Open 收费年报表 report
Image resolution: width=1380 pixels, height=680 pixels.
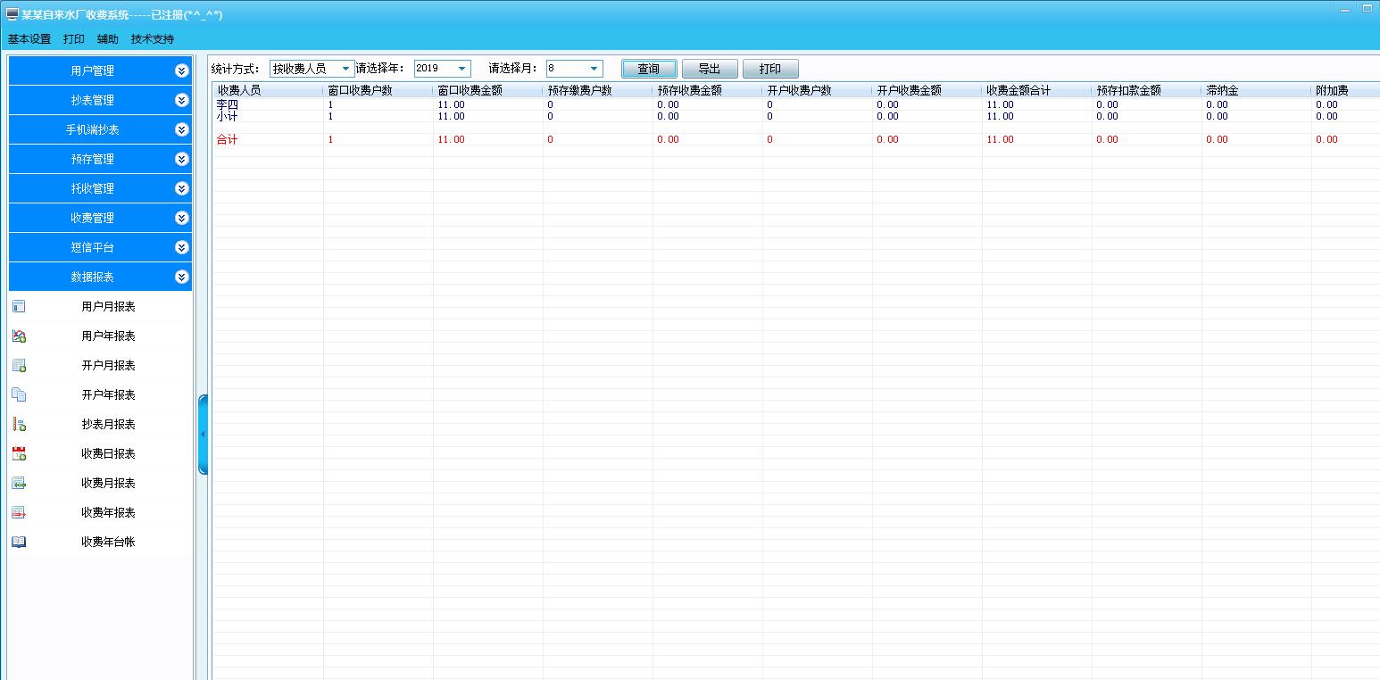[x=108, y=512]
